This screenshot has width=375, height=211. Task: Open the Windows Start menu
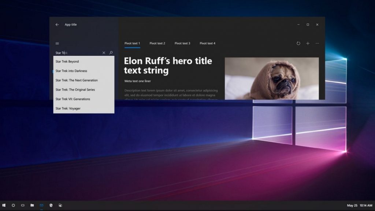[4, 206]
